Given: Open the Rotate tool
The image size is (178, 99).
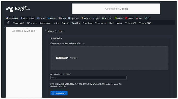Looking at the screenshot, I should click(x=52, y=18).
